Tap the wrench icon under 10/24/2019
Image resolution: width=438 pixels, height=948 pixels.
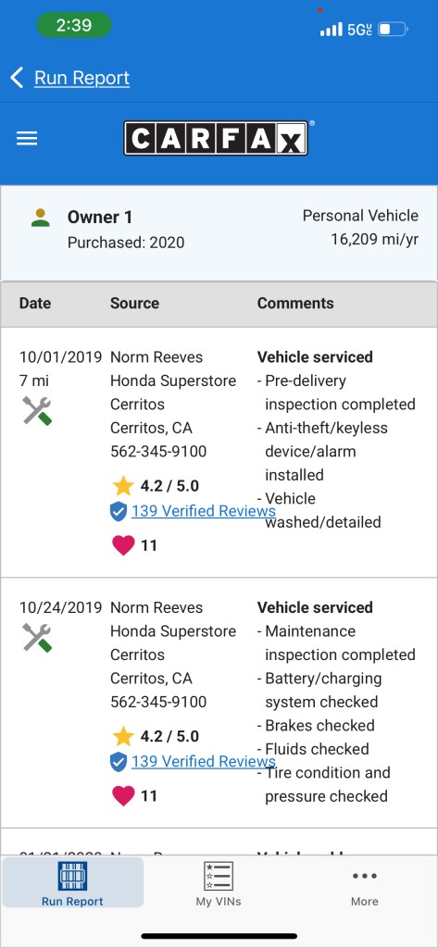(x=38, y=638)
